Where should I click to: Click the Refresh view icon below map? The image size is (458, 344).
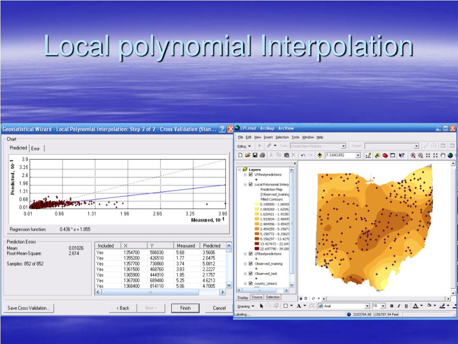tap(314, 299)
